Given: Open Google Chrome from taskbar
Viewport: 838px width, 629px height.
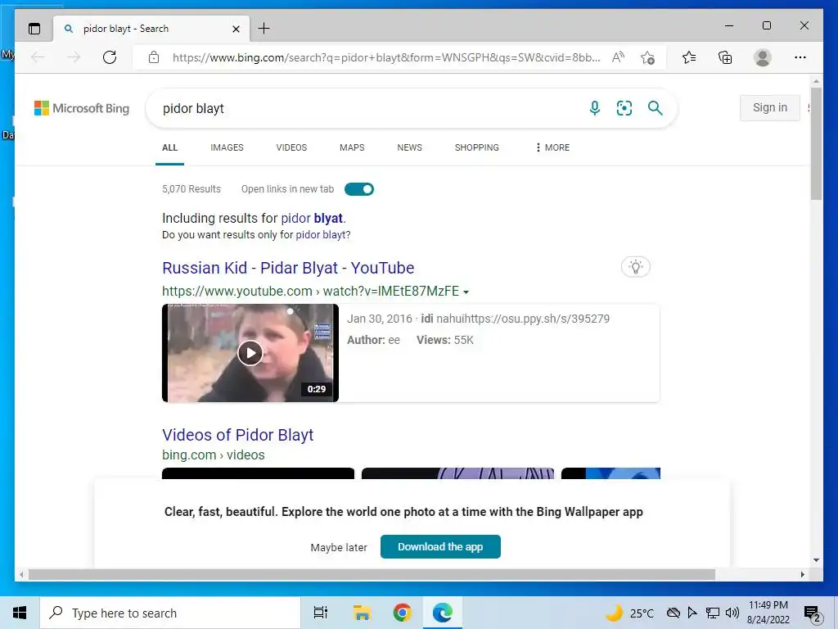Looking at the screenshot, I should click(x=402, y=613).
